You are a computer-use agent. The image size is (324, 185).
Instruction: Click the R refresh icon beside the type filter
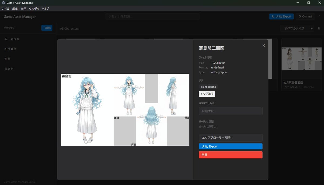[319, 28]
